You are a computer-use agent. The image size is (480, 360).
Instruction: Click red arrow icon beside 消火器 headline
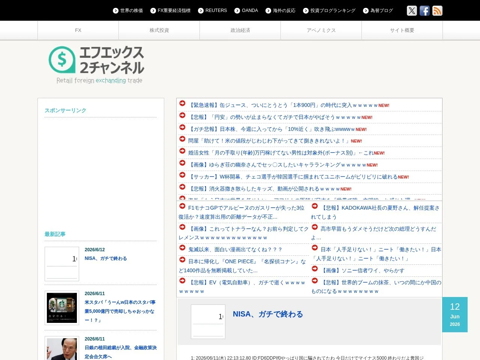[182, 187]
